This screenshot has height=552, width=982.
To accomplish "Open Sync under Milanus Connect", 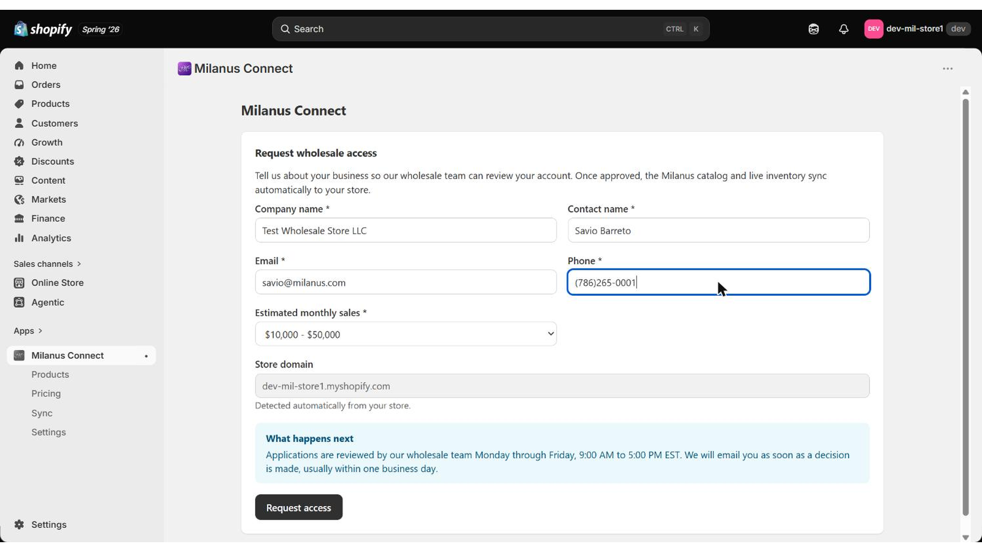I will coord(42,413).
